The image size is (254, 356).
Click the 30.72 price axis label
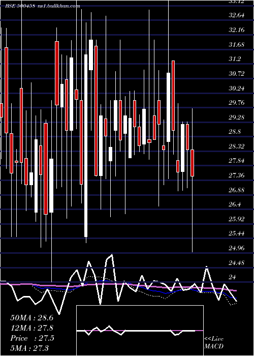click(237, 74)
